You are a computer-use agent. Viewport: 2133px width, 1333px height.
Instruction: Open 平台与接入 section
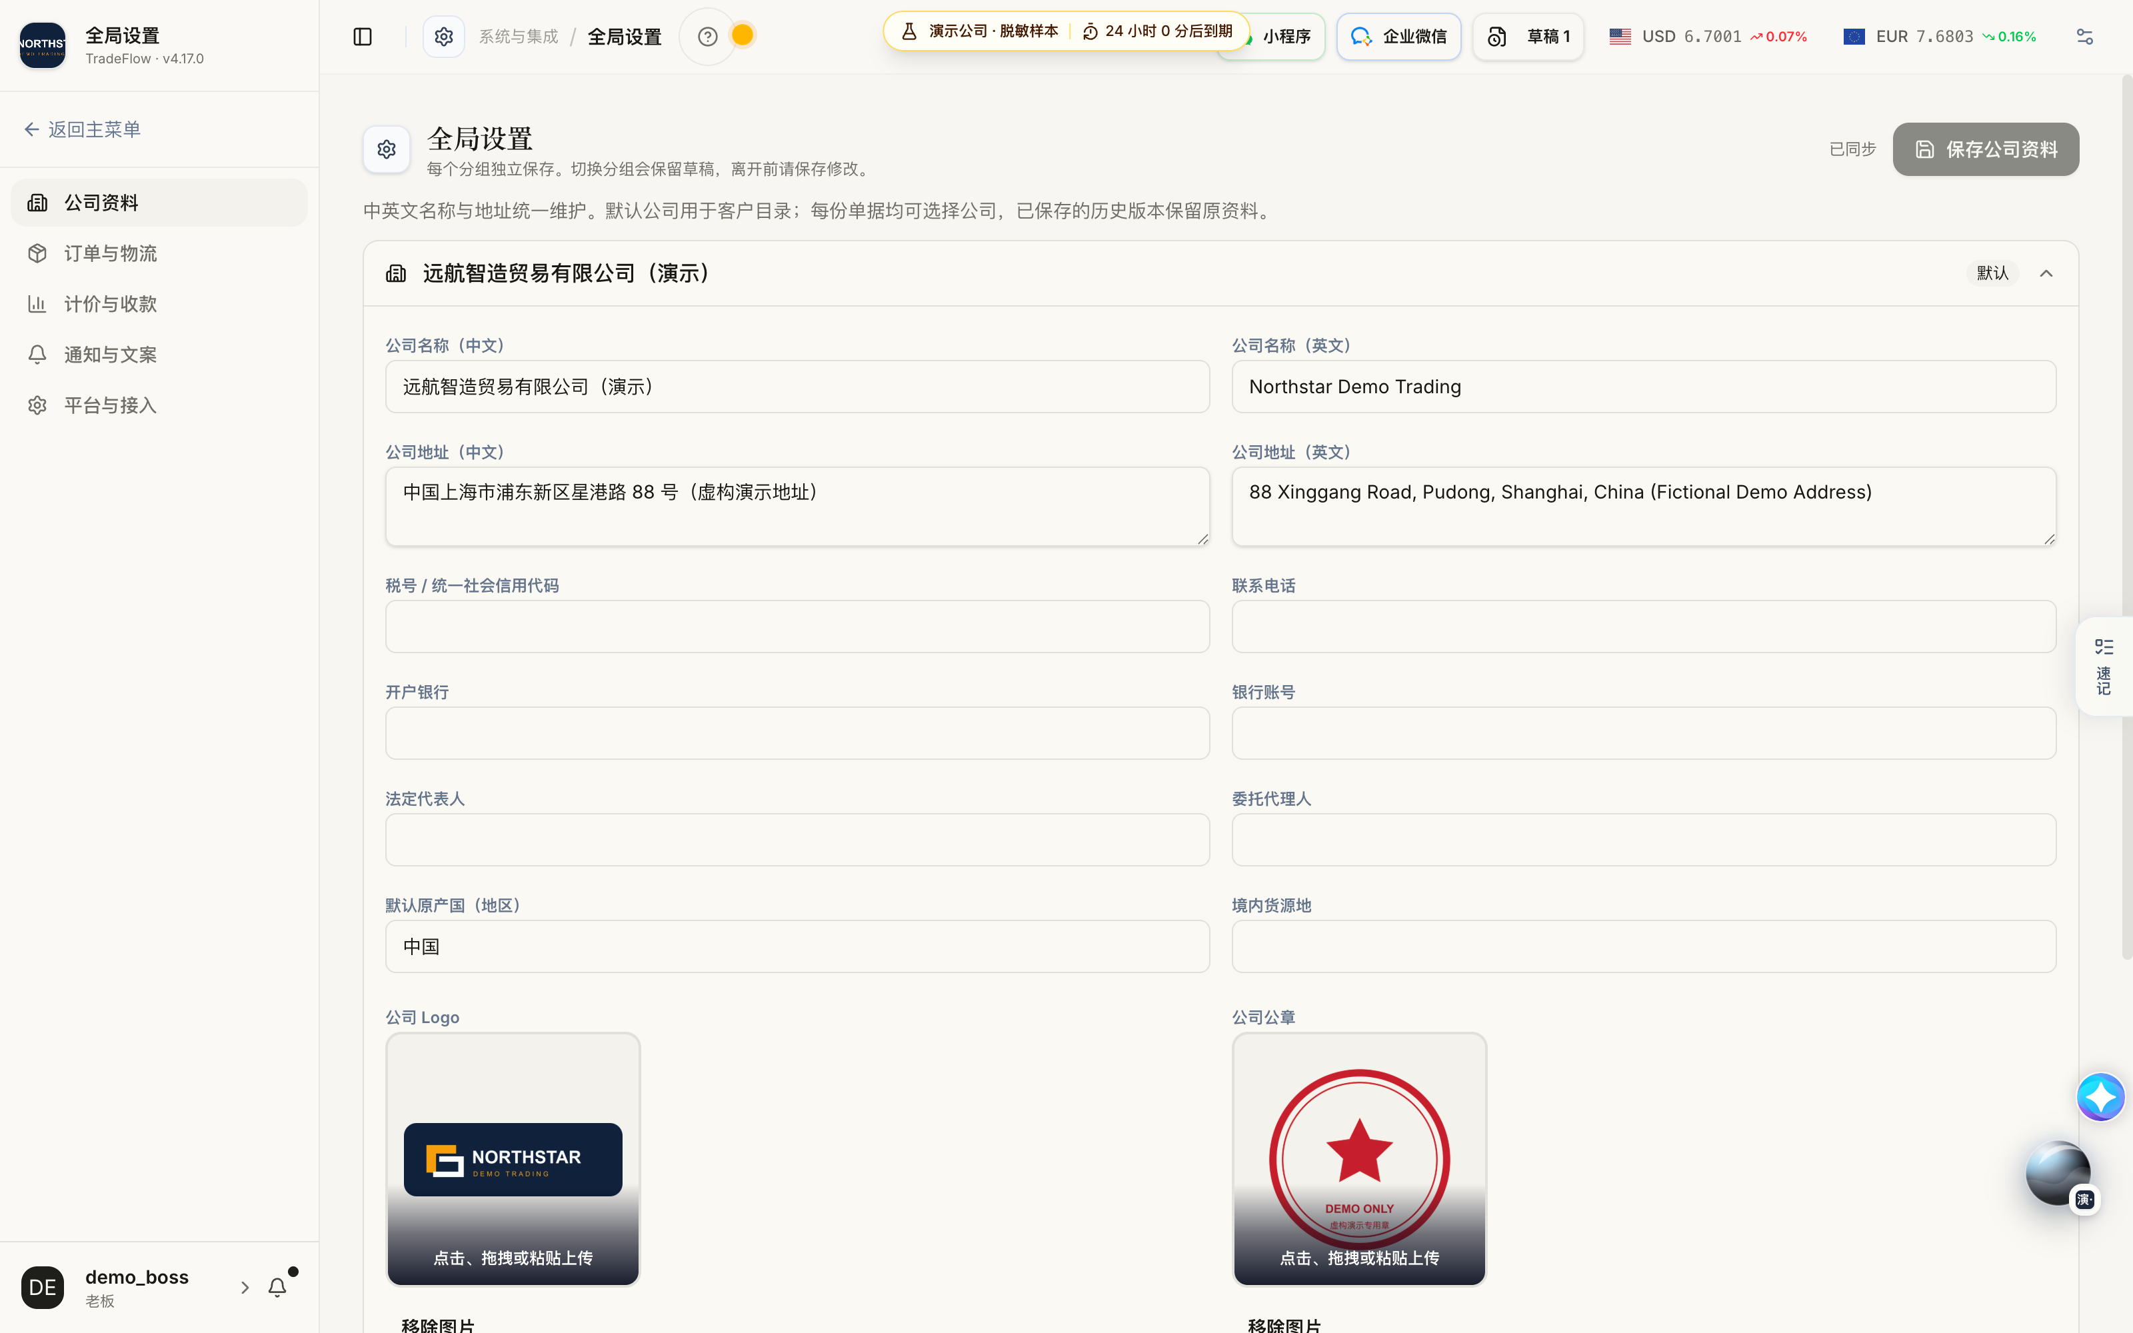point(159,405)
